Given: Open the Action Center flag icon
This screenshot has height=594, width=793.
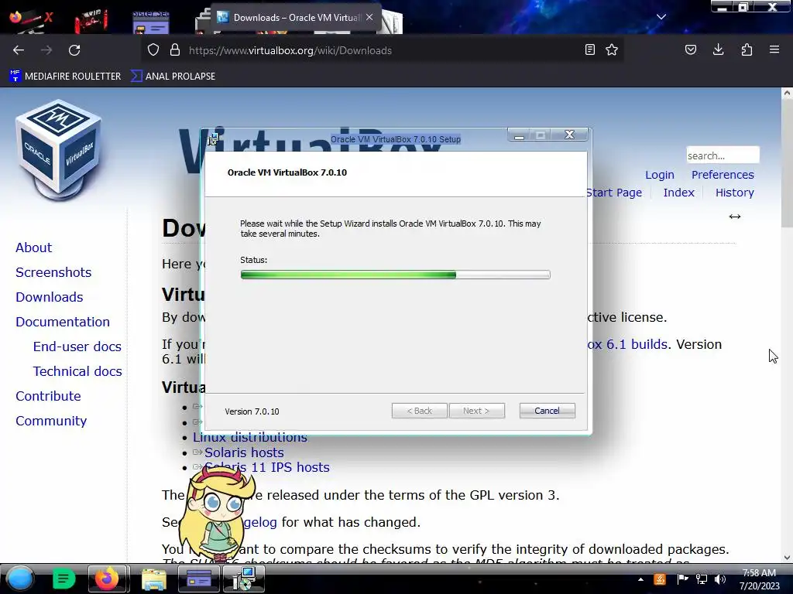Looking at the screenshot, I should (683, 579).
